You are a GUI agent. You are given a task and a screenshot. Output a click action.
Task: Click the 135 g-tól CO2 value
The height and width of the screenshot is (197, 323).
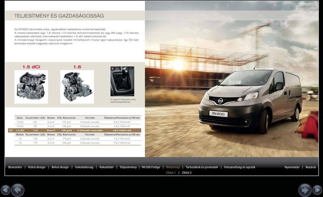[x=66, y=126]
